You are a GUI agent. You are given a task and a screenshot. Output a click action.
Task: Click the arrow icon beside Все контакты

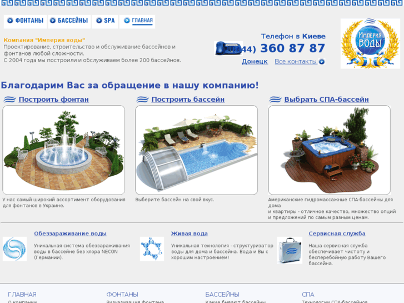tap(322, 62)
